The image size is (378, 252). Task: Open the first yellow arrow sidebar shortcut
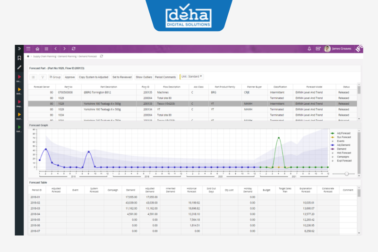click(x=19, y=90)
